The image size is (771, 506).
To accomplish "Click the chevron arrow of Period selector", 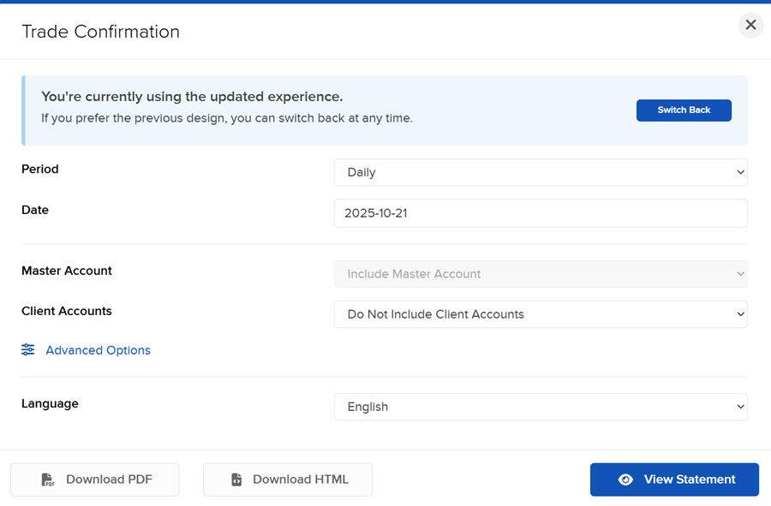I will tap(740, 172).
